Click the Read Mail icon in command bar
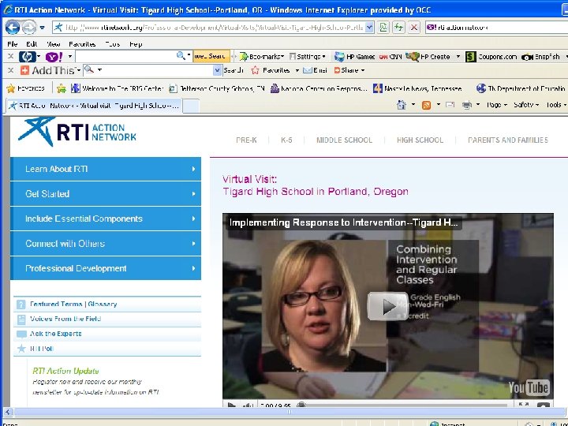568x426 pixels. coord(450,105)
